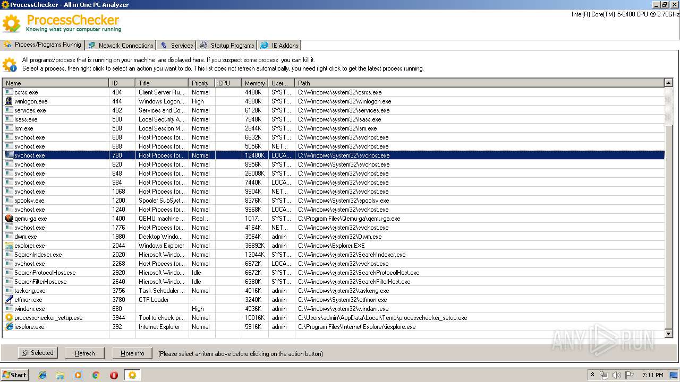Click the dwm.exe process icon

coord(9,236)
